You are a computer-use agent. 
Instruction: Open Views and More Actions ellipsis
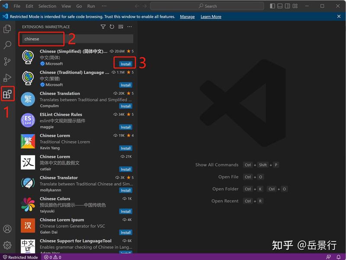coord(129,27)
